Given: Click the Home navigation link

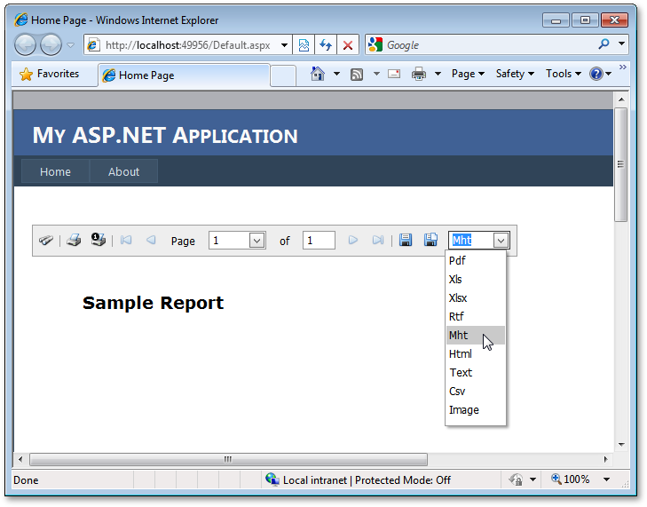Looking at the screenshot, I should (x=55, y=171).
